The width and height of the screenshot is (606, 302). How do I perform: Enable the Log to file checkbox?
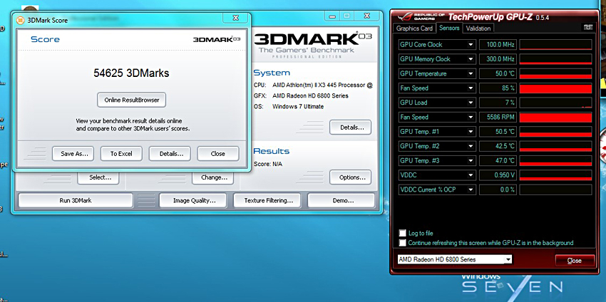click(x=403, y=233)
